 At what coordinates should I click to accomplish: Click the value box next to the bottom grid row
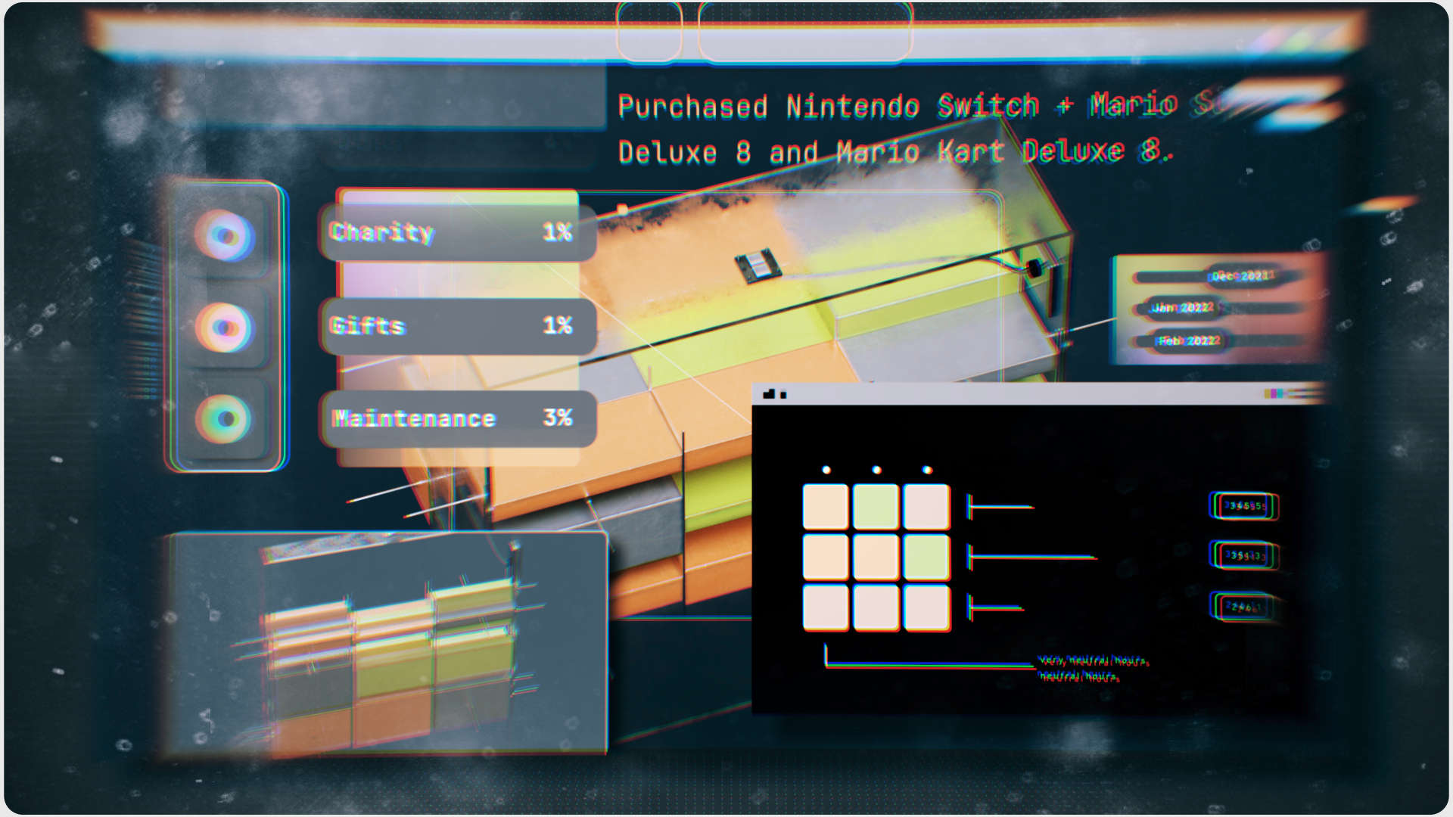(1245, 607)
